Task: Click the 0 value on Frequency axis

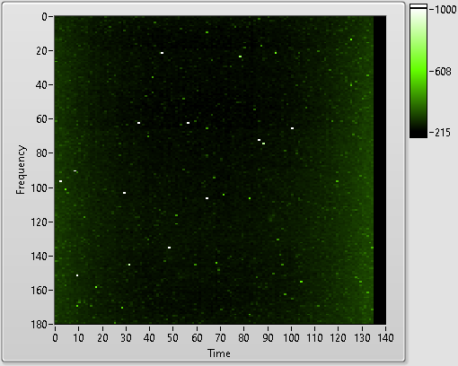Action: pos(44,16)
